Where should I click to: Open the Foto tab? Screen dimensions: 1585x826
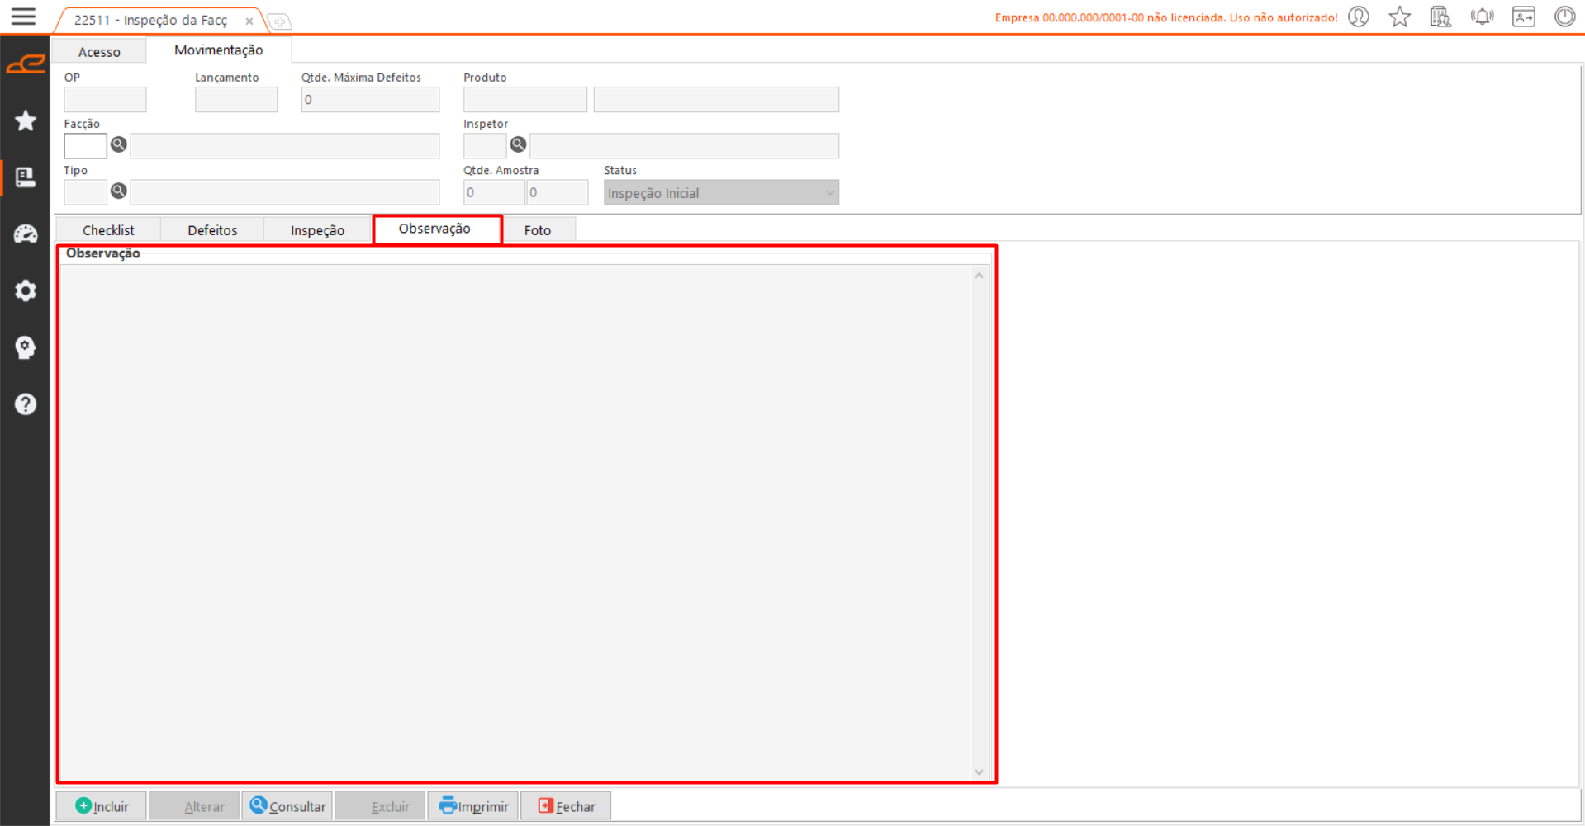tap(537, 230)
